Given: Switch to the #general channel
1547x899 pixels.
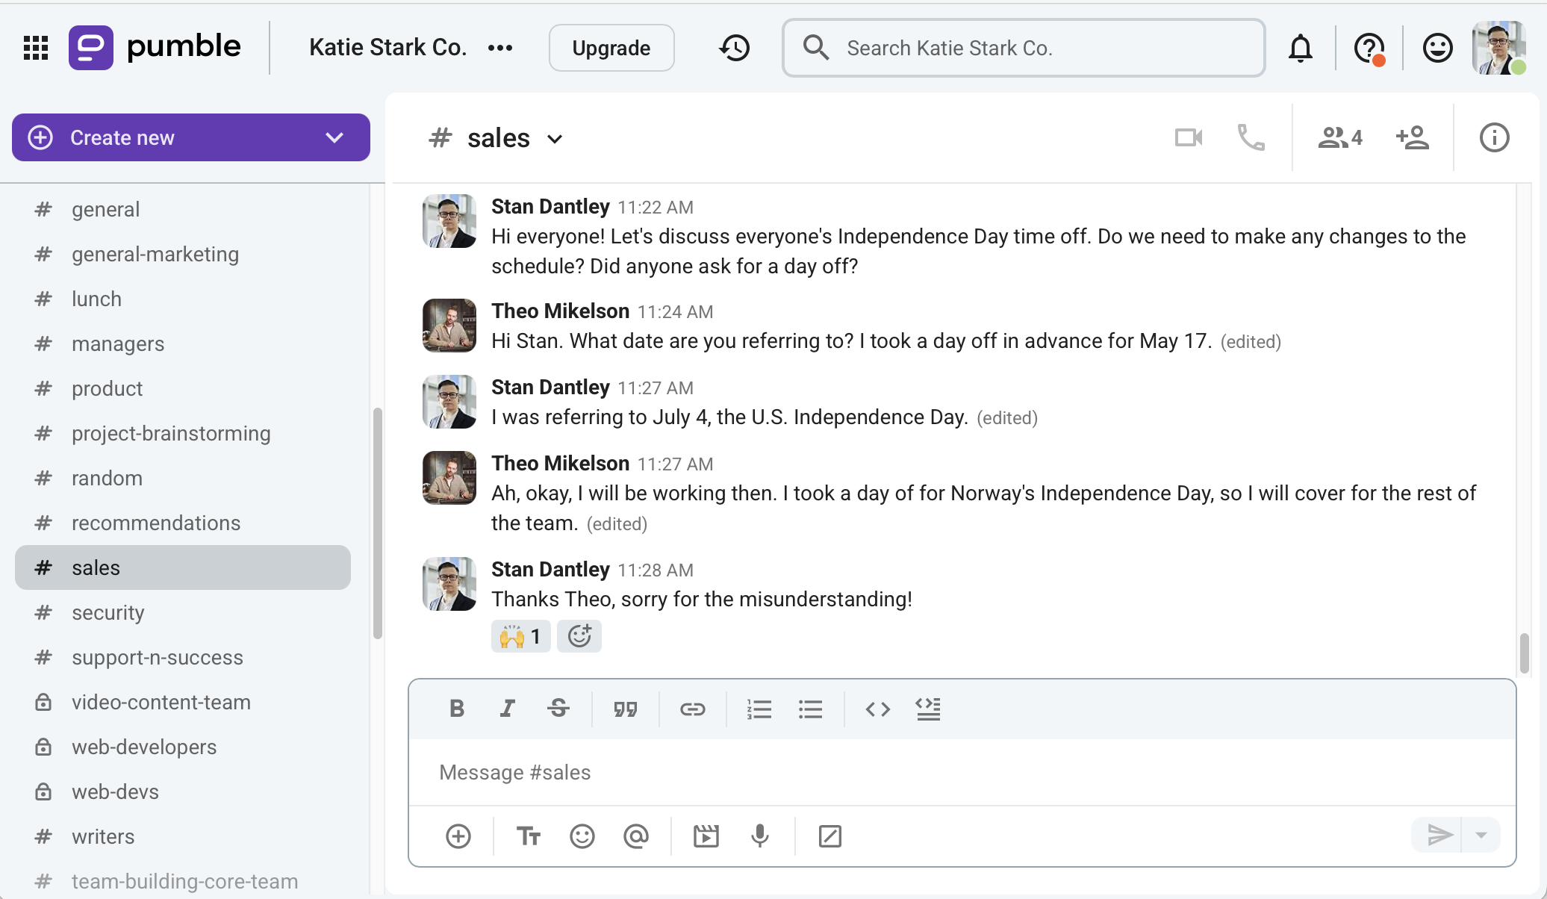Looking at the screenshot, I should tap(105, 209).
